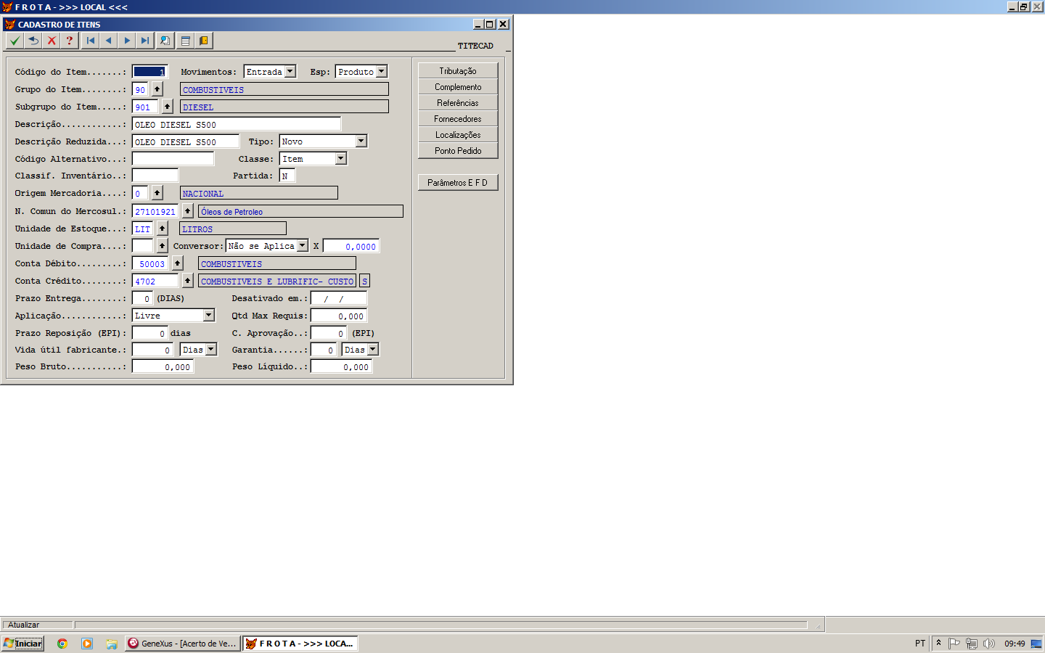Image resolution: width=1045 pixels, height=653 pixels.
Task: Click the conversion factor field 0,0000
Action: pyautogui.click(x=351, y=246)
